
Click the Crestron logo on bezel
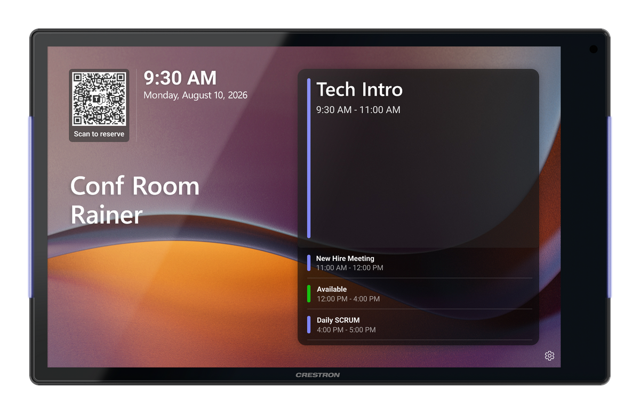318,375
